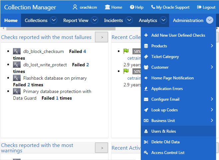219x160 pixels.
Task: Go to the Home tab
Action: [x=11, y=20]
